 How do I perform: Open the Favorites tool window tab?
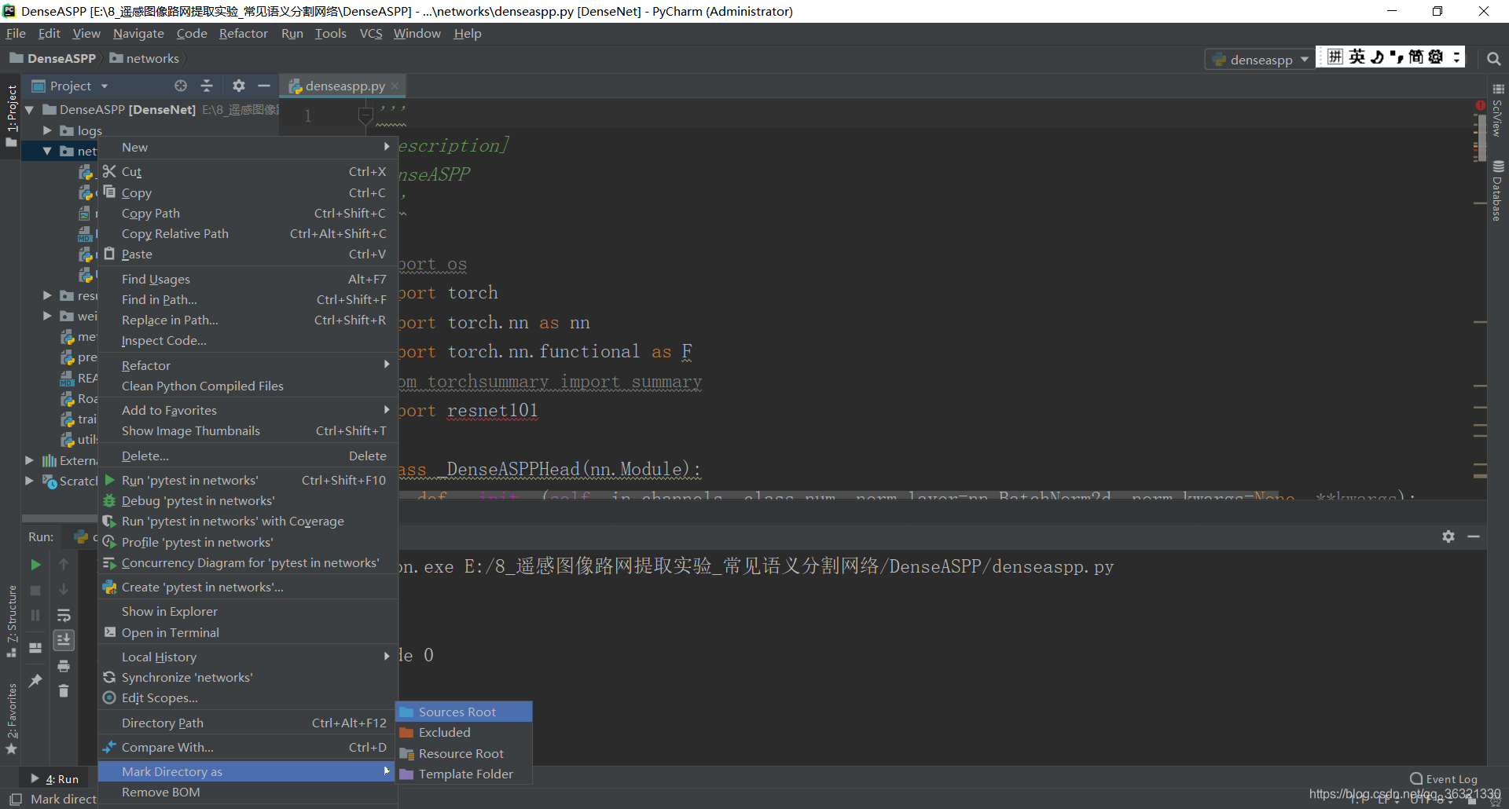pyautogui.click(x=12, y=718)
